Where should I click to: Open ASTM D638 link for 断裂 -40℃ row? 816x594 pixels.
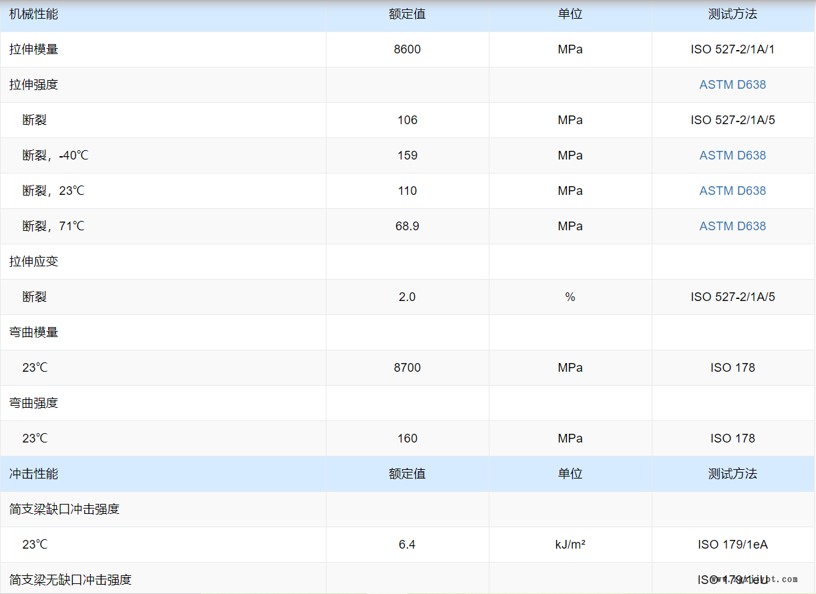point(733,156)
